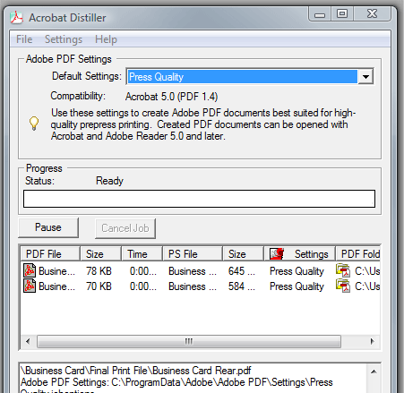Sort by the Time column header
The width and height of the screenshot is (404, 393).
(142, 254)
